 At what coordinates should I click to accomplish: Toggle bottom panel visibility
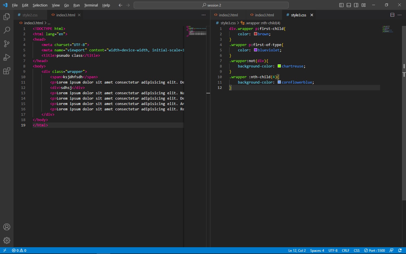(x=349, y=5)
